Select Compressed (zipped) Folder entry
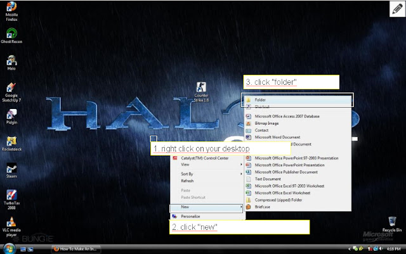The height and width of the screenshot is (254, 406). point(298,200)
